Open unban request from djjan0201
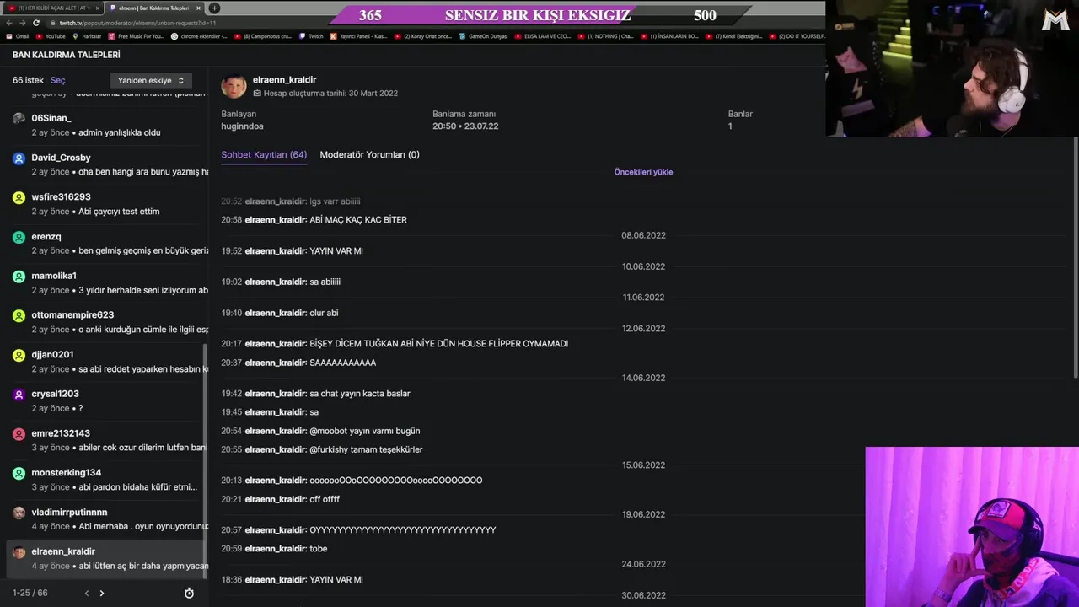1079x607 pixels. [x=105, y=362]
